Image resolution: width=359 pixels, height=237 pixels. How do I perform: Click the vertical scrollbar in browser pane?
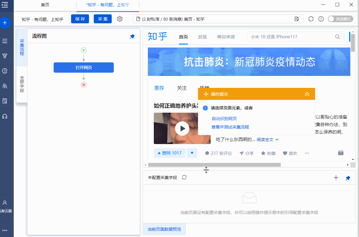pos(353,43)
